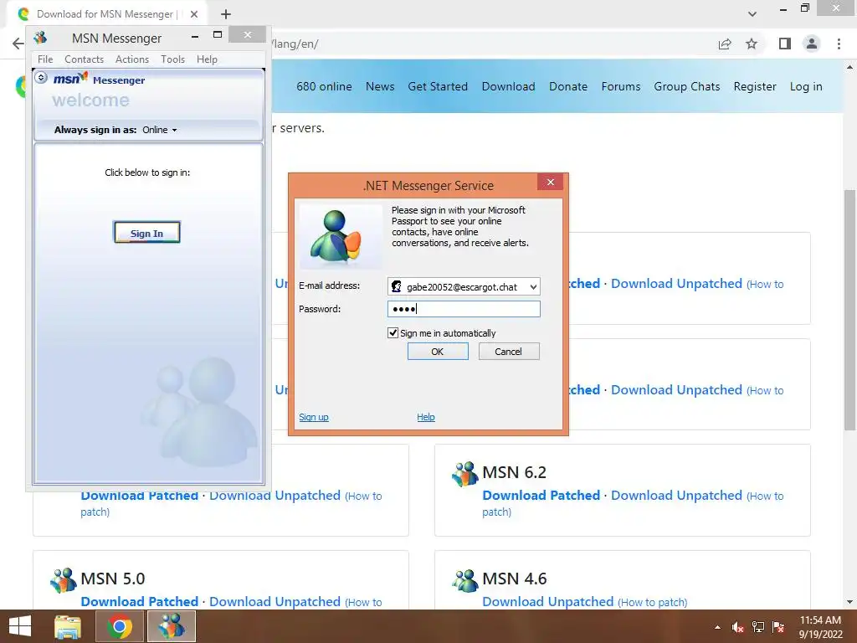Click the large MSN buddy avatar in dialog

341,236
